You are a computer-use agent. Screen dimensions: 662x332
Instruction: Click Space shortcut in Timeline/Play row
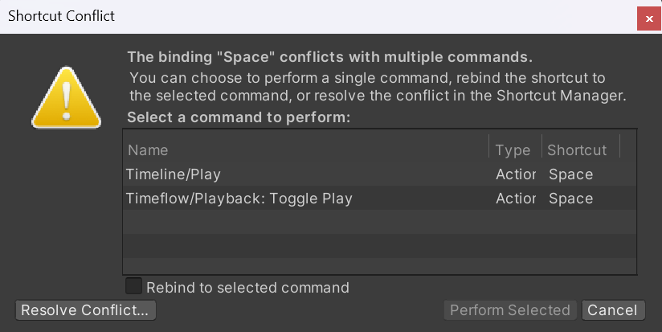tap(570, 174)
